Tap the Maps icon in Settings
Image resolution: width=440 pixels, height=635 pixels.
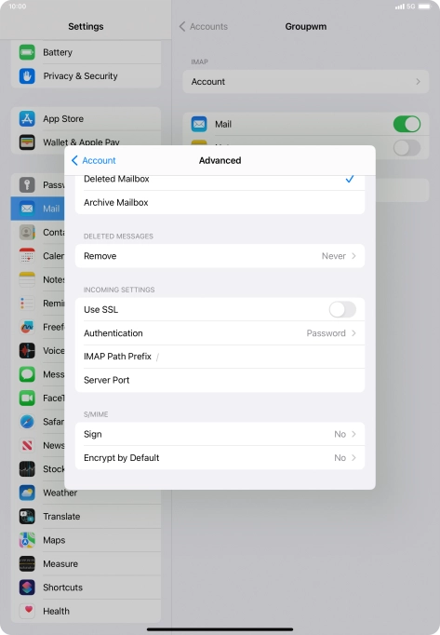27,540
